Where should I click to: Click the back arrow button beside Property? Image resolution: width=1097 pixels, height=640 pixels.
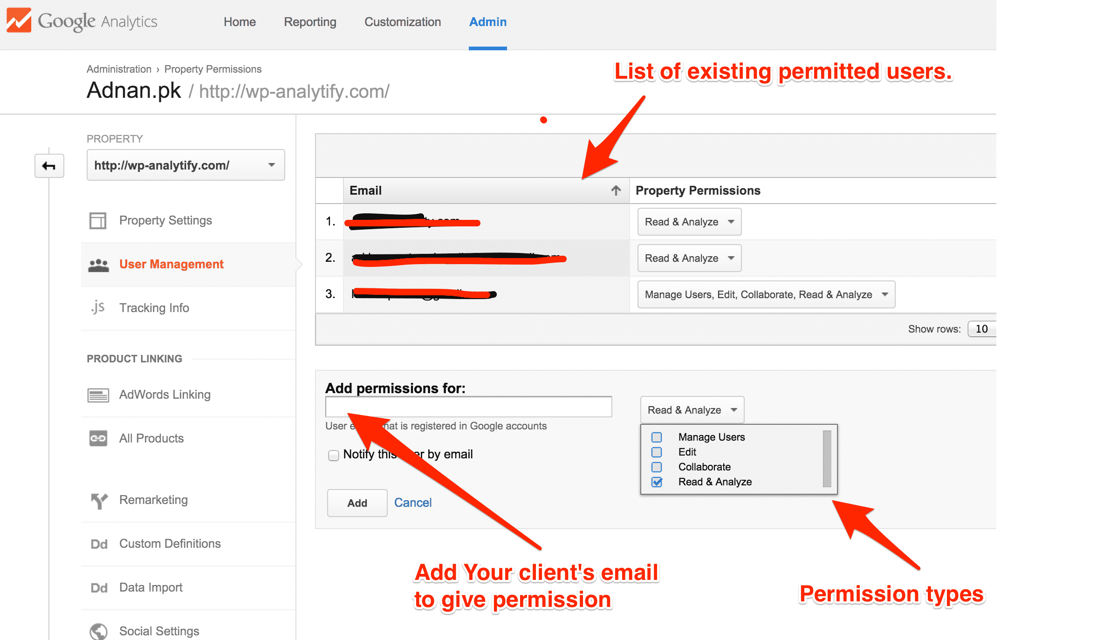pyautogui.click(x=49, y=166)
